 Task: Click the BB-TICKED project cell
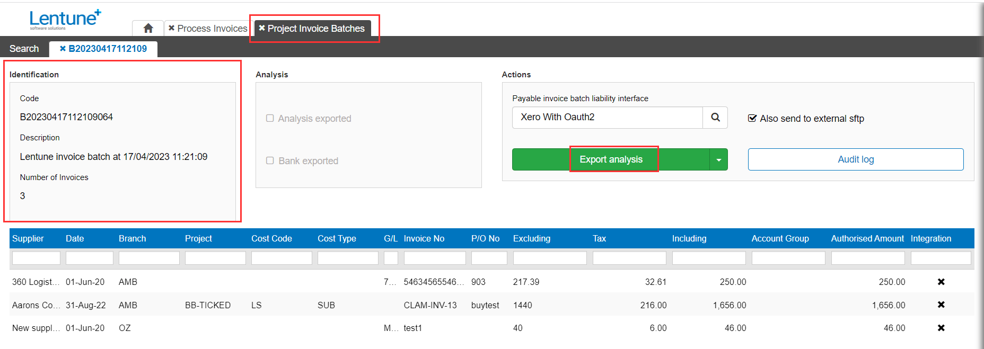208,305
